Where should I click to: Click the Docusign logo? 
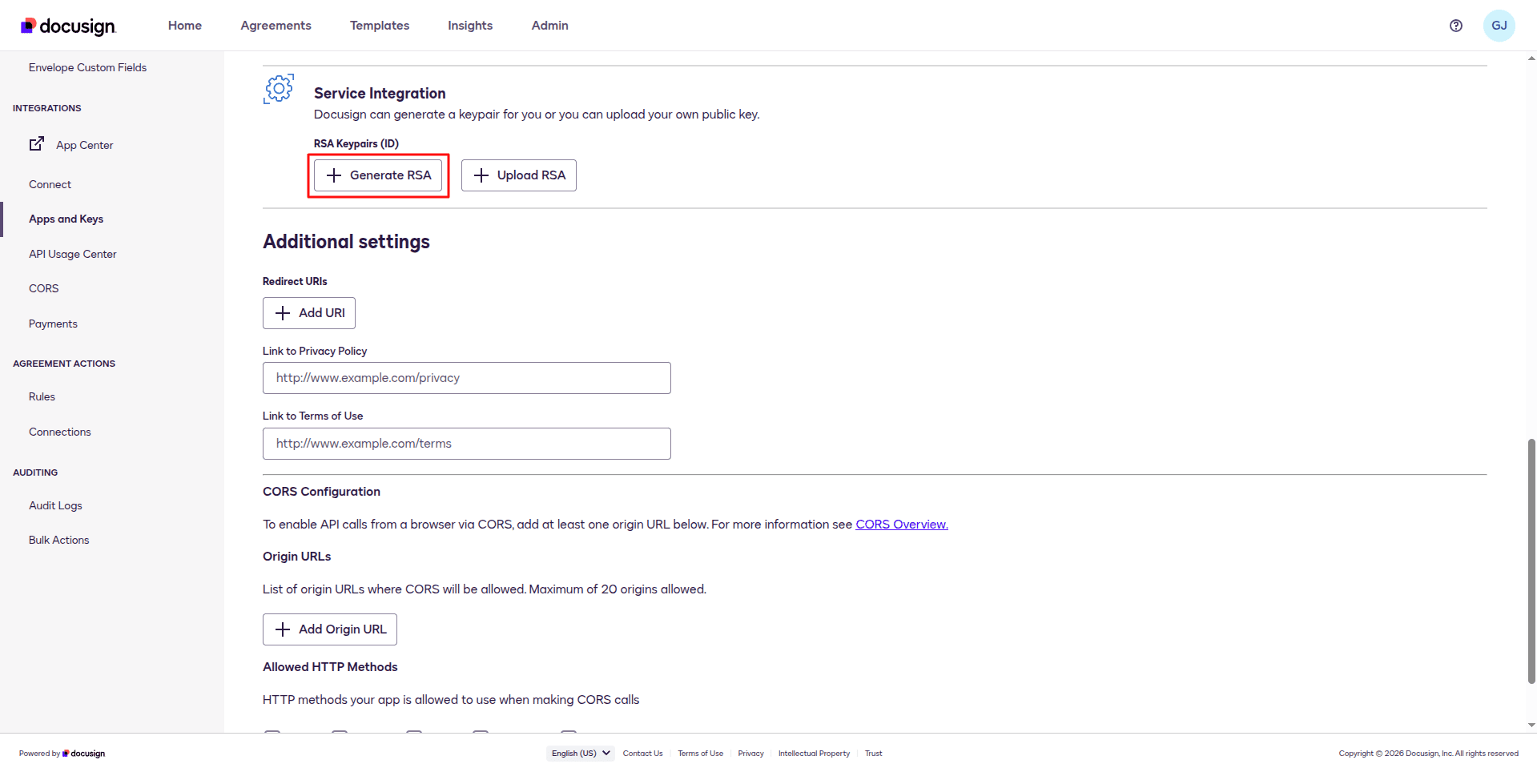click(x=68, y=26)
